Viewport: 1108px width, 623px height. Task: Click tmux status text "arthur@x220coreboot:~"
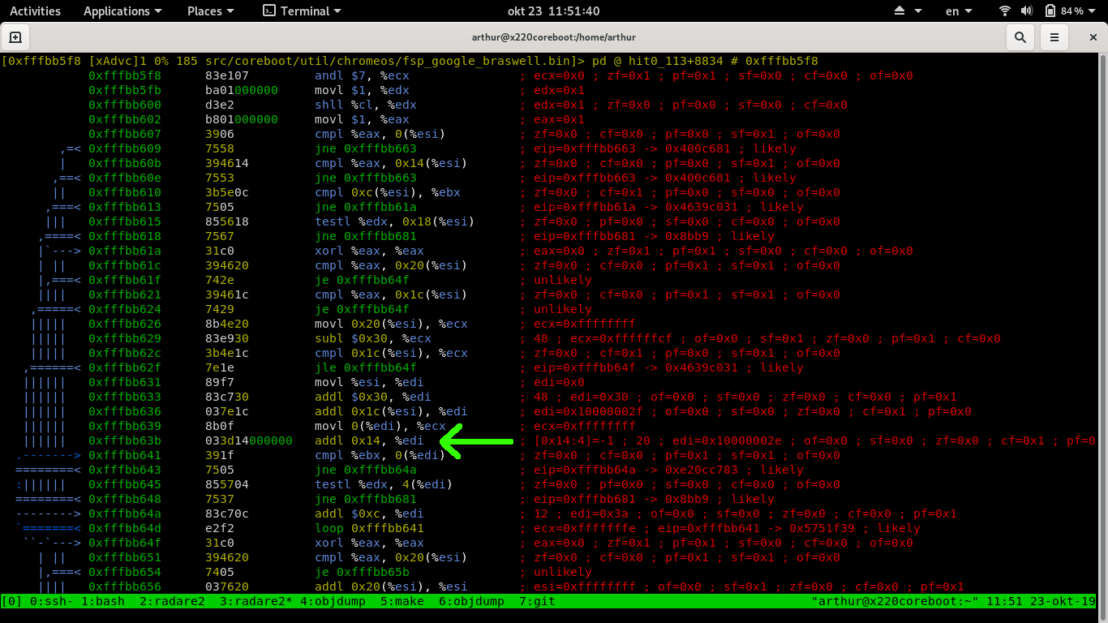[x=895, y=601]
